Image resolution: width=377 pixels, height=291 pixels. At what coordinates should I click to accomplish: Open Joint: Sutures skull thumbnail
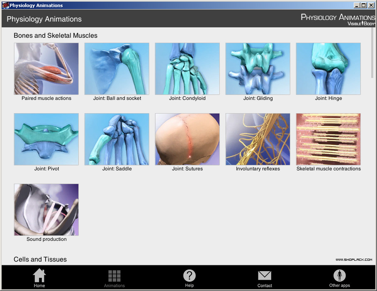187,139
